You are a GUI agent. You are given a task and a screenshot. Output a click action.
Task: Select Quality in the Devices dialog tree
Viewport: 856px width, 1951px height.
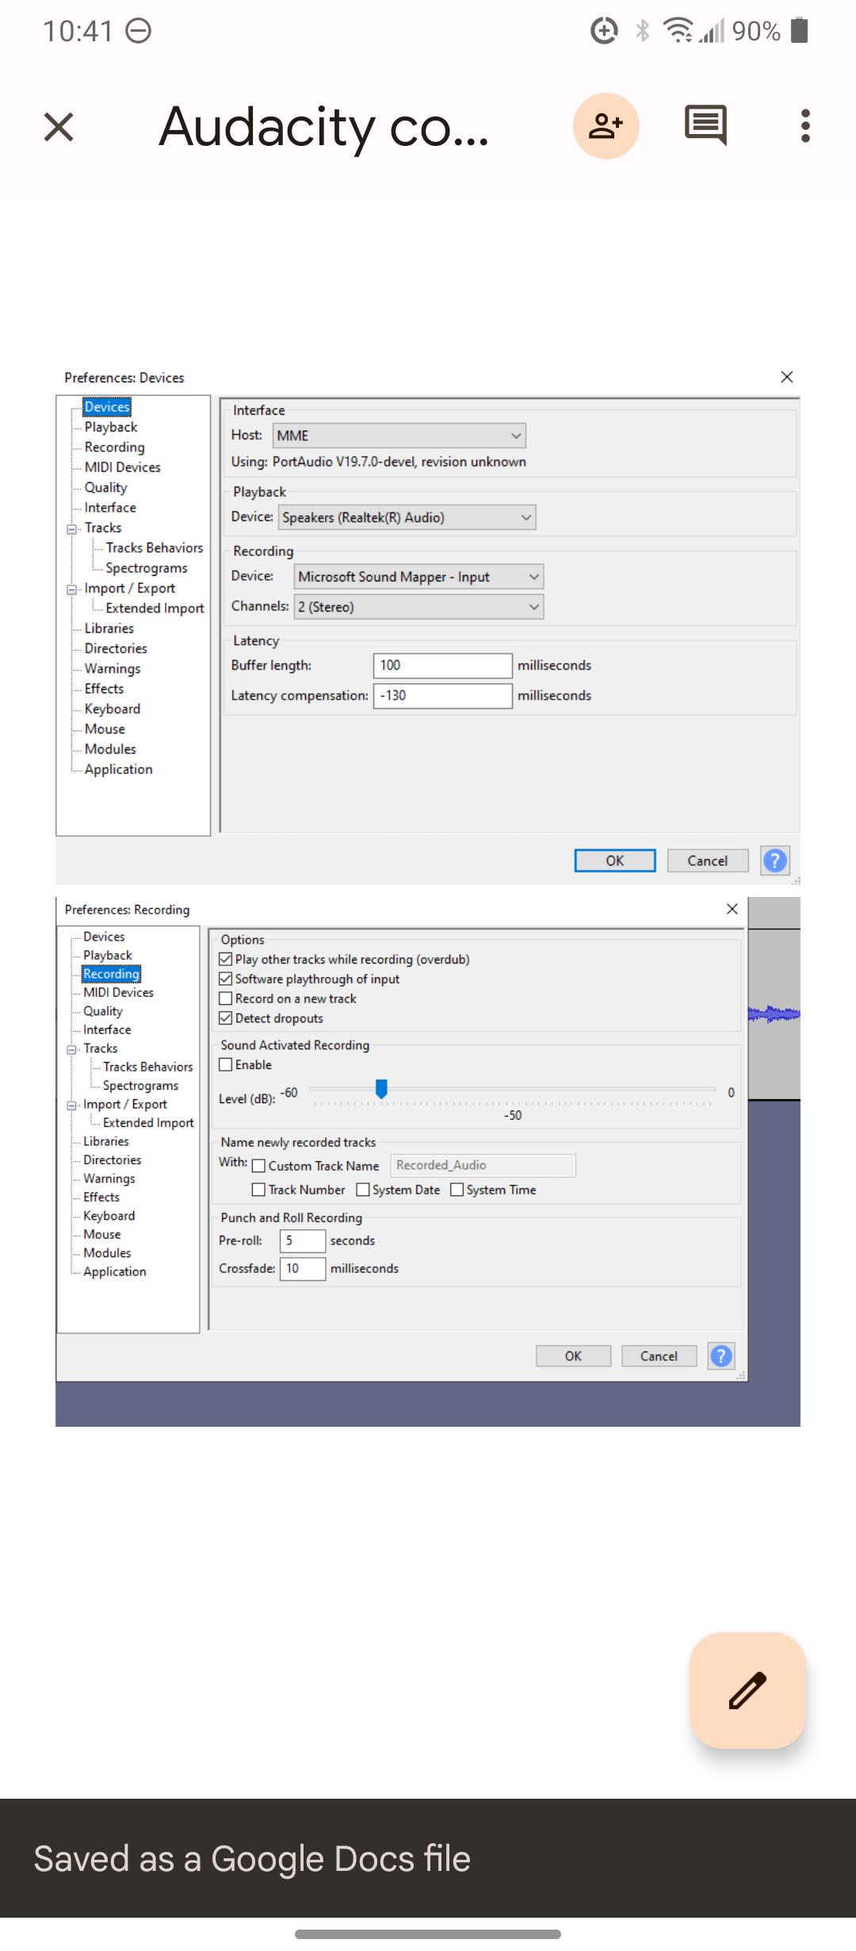(x=106, y=488)
